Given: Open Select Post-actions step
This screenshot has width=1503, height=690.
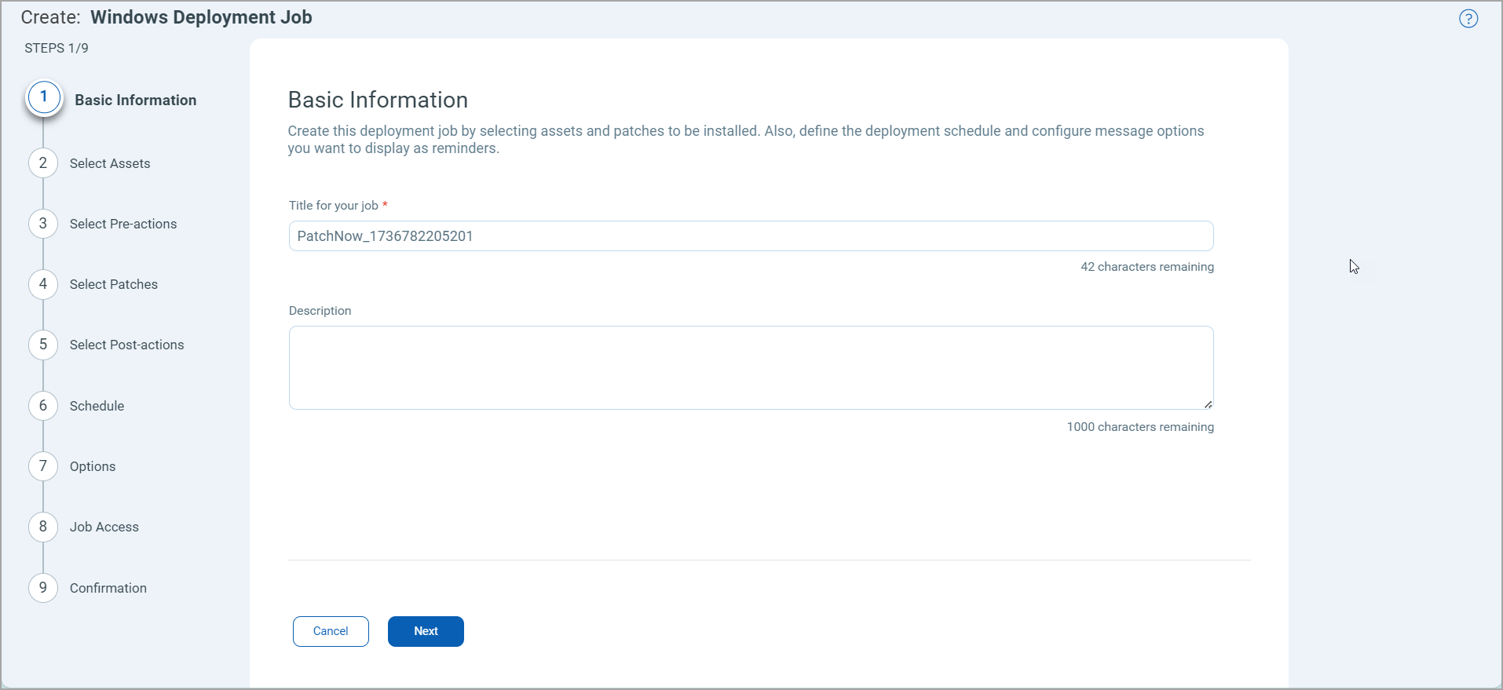Looking at the screenshot, I should [x=126, y=345].
